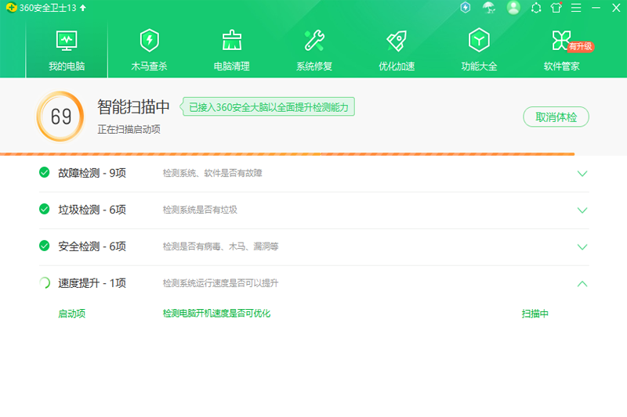Click the 已接入360安全大脑 banner link

pos(269,107)
